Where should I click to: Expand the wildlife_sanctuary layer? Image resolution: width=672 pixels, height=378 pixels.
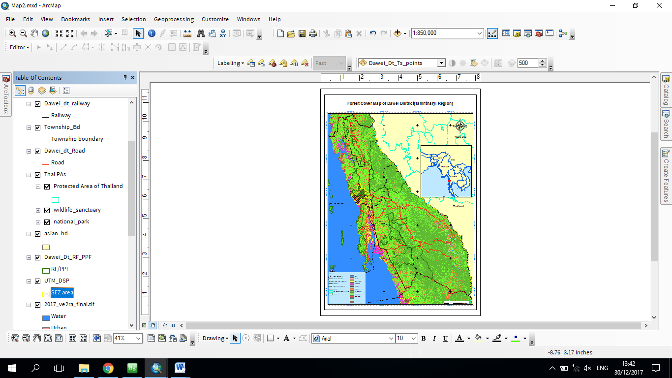coord(38,210)
